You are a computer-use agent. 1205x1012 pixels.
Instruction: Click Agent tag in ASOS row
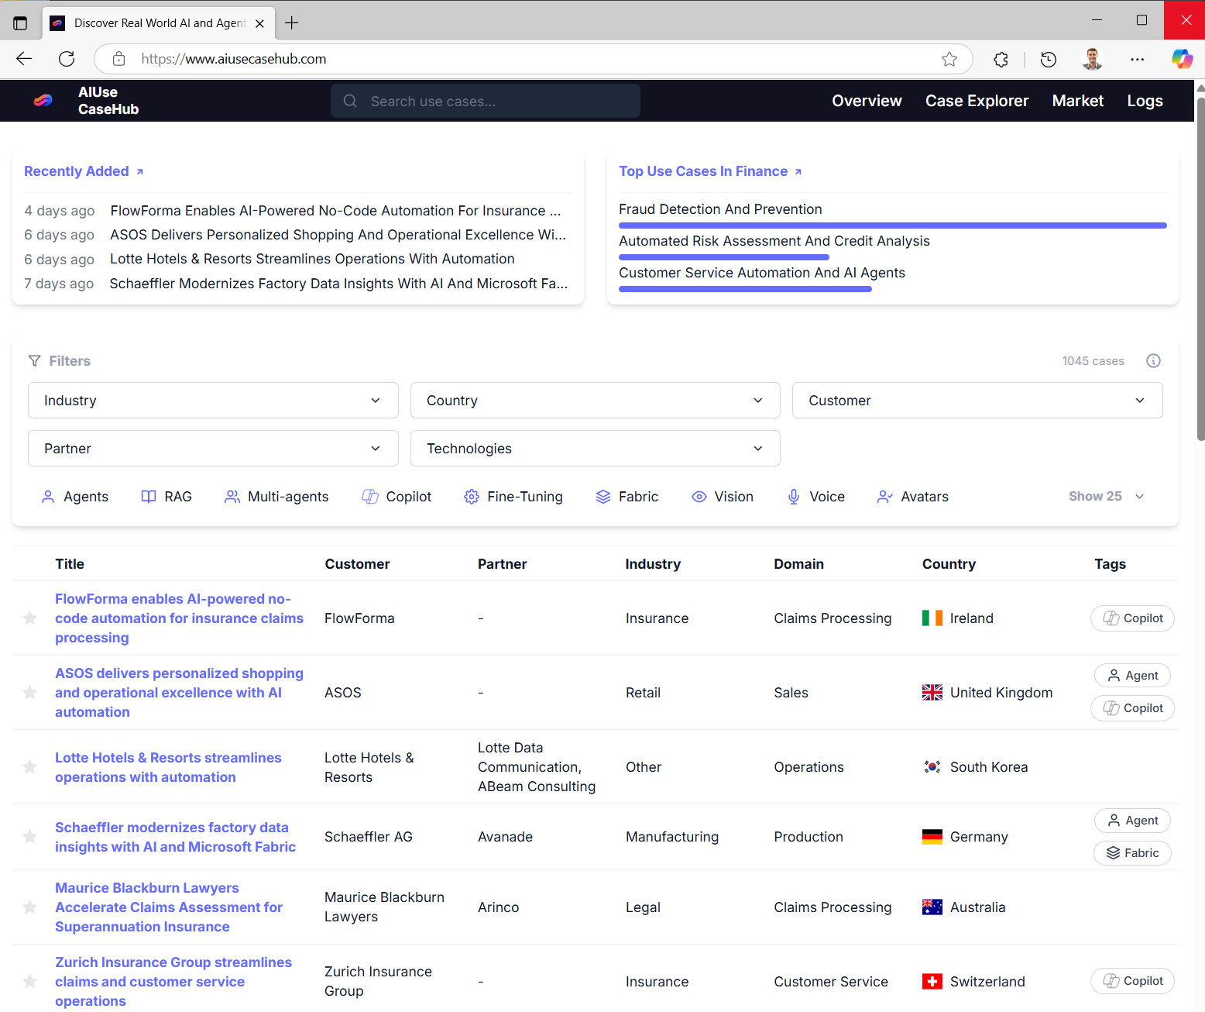(1132, 676)
